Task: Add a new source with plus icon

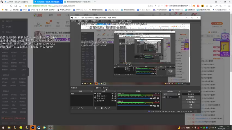Action: point(95,108)
